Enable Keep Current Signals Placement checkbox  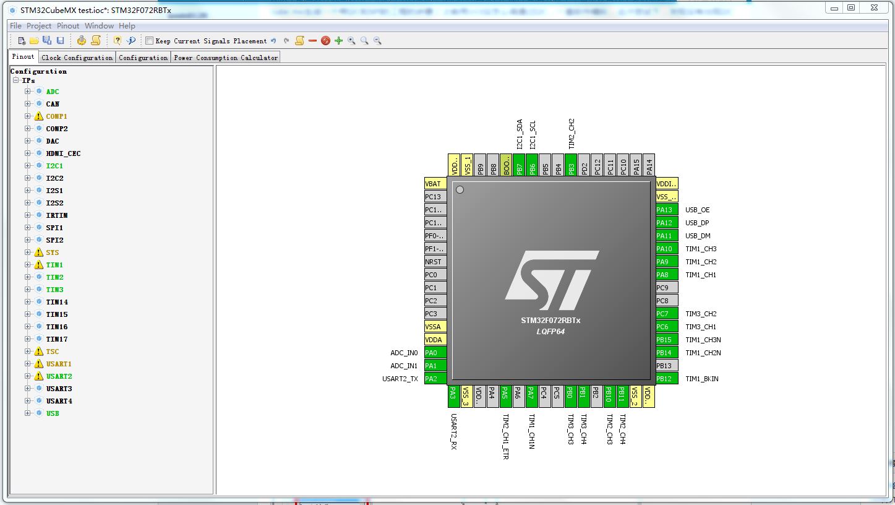click(x=149, y=41)
